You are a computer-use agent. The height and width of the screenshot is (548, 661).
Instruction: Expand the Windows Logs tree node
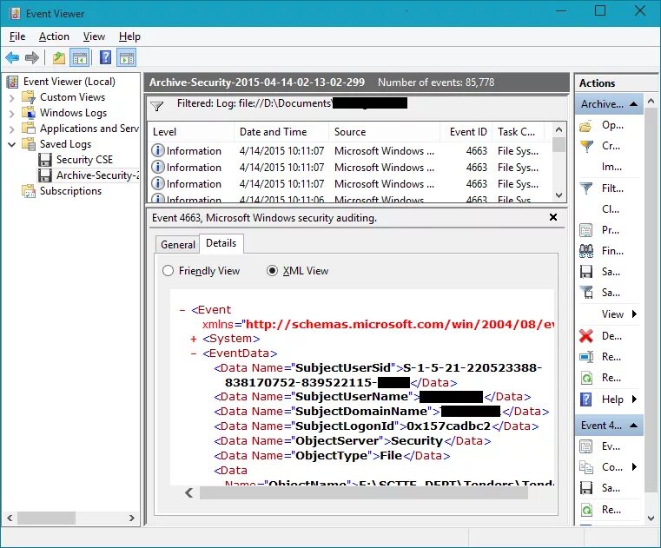point(12,114)
